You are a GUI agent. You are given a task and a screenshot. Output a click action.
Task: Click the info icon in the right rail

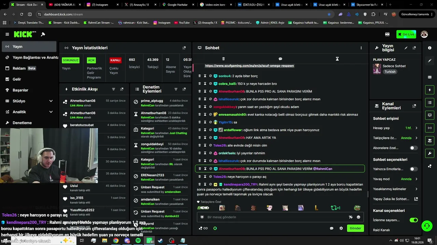click(x=429, y=48)
